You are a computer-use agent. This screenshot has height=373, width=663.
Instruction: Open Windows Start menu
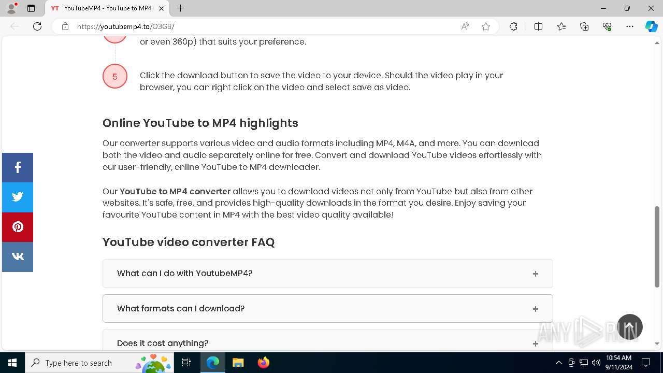pos(12,363)
